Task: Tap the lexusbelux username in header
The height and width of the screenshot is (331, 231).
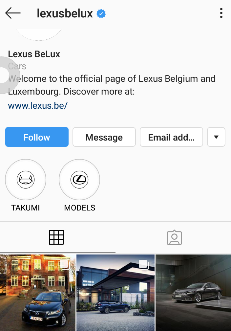Action: pos(65,13)
